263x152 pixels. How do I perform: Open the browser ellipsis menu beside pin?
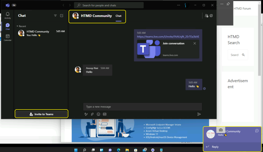point(222,4)
